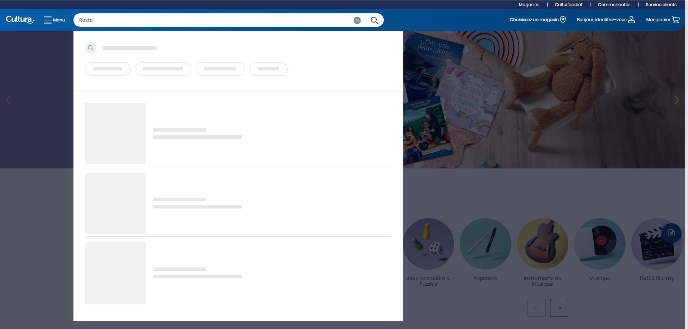Click the user account icon
The width and height of the screenshot is (688, 329).
tap(631, 20)
